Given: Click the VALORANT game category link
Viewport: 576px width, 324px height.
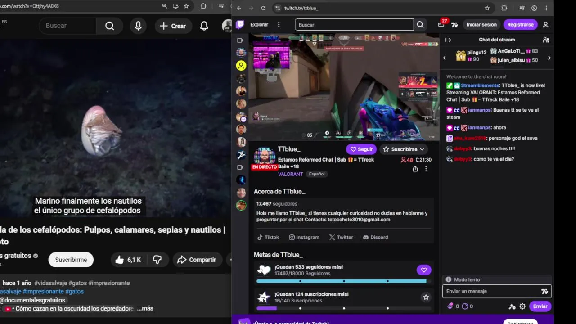Looking at the screenshot, I should coord(290,174).
